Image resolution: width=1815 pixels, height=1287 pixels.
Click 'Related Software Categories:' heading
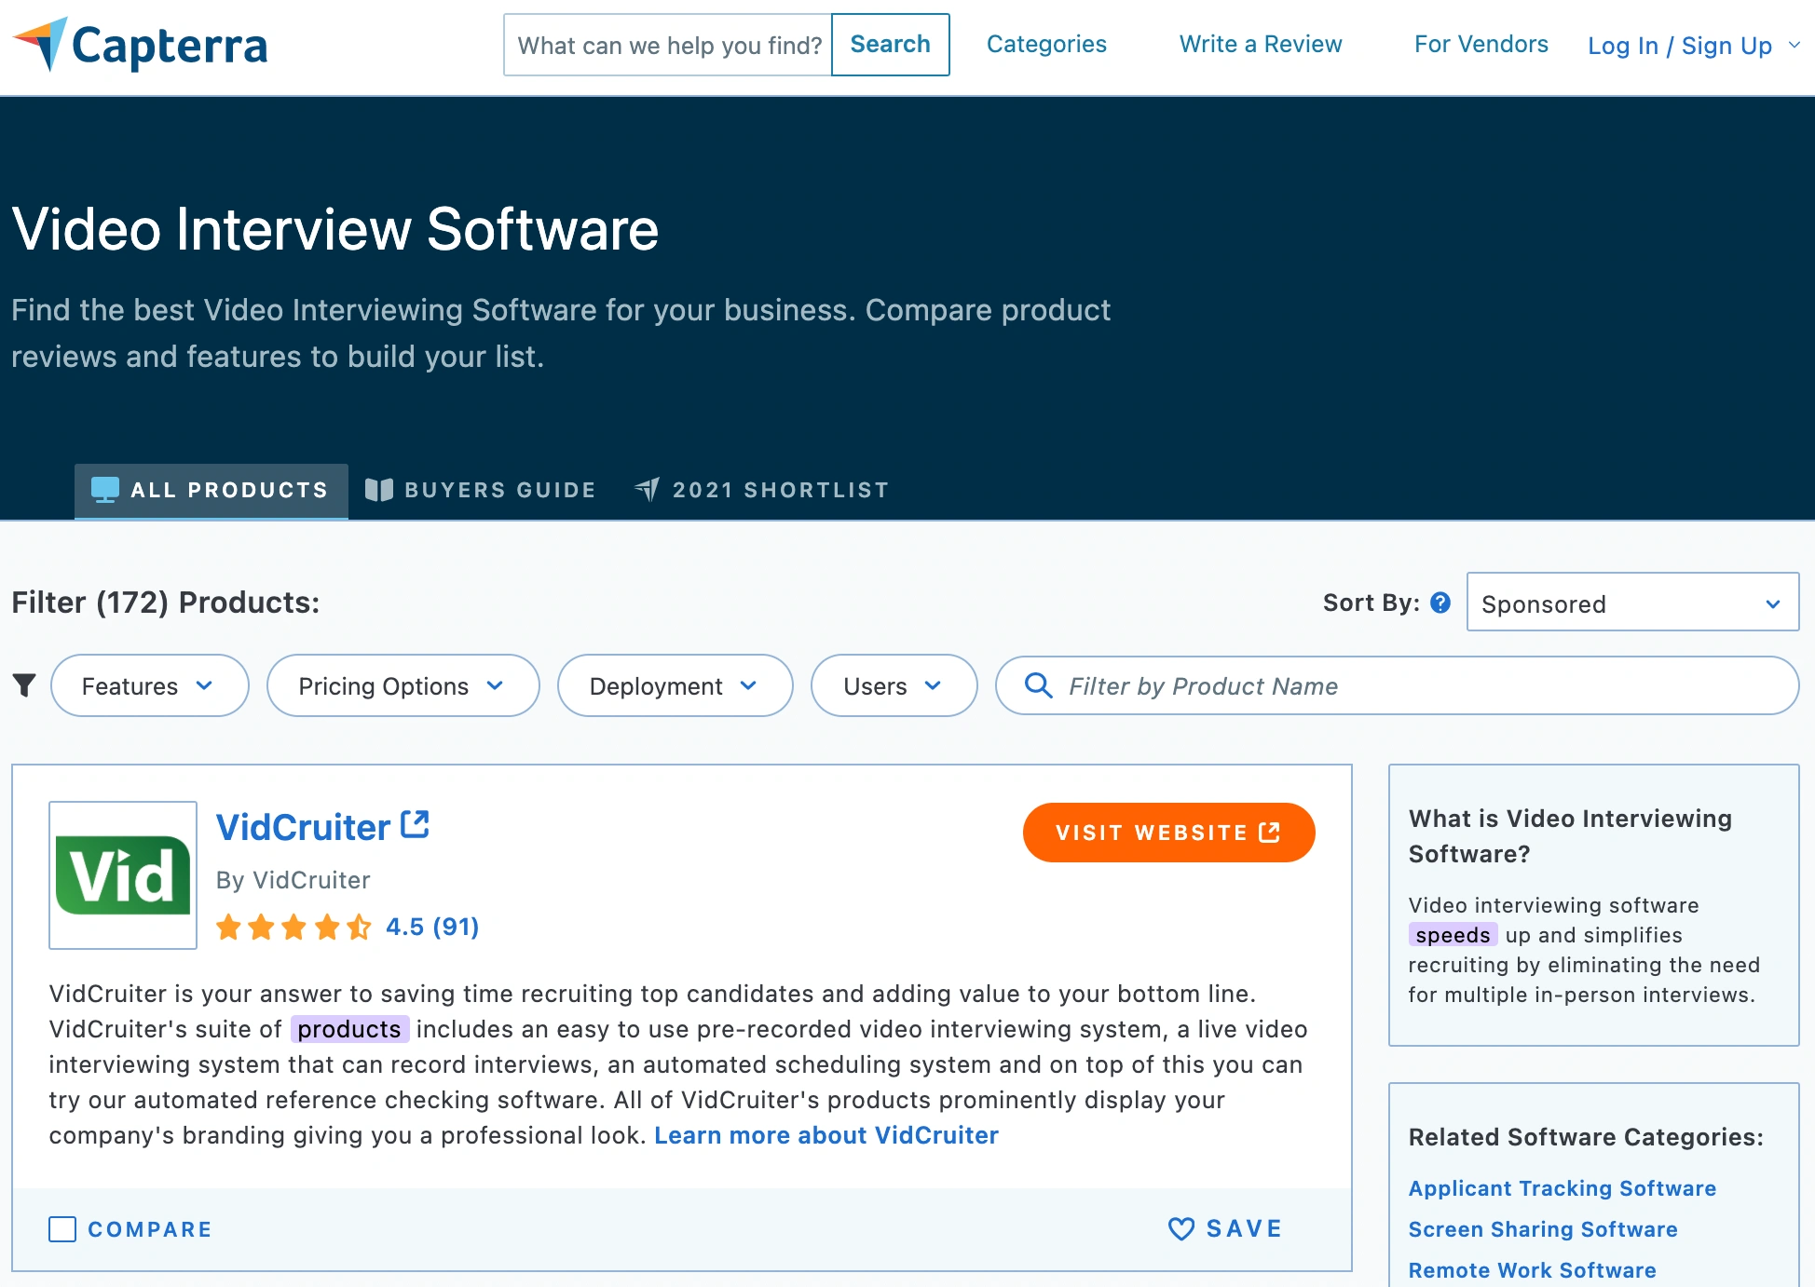click(x=1586, y=1137)
